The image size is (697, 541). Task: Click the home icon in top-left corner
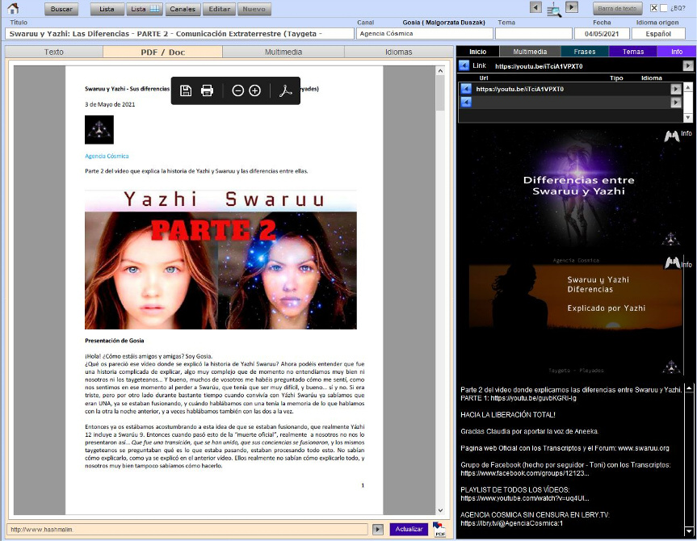click(x=13, y=9)
